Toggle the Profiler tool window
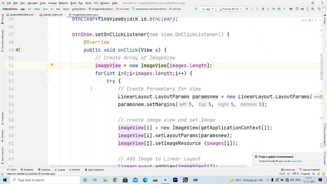The height and width of the screenshot is (184, 327). point(75,170)
